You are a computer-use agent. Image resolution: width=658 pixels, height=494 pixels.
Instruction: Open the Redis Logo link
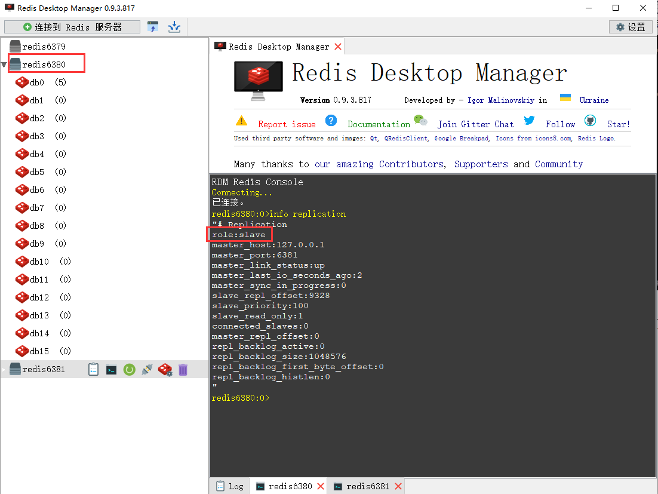[596, 139]
